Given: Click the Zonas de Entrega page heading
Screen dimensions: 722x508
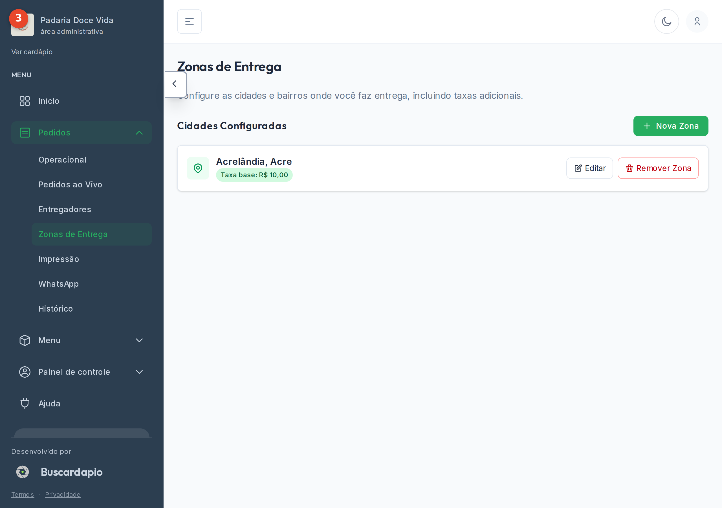Looking at the screenshot, I should 229,67.
